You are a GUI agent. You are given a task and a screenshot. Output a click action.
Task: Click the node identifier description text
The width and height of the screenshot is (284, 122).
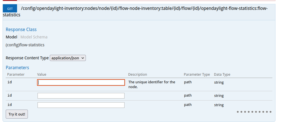tap(152, 84)
